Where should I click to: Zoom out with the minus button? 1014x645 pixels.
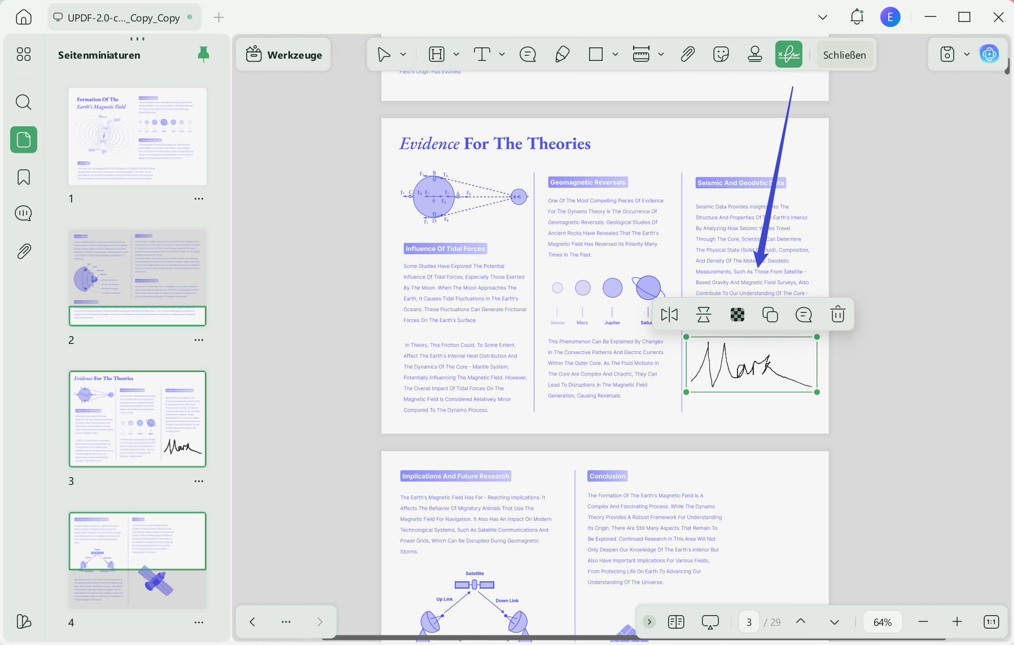[923, 622]
